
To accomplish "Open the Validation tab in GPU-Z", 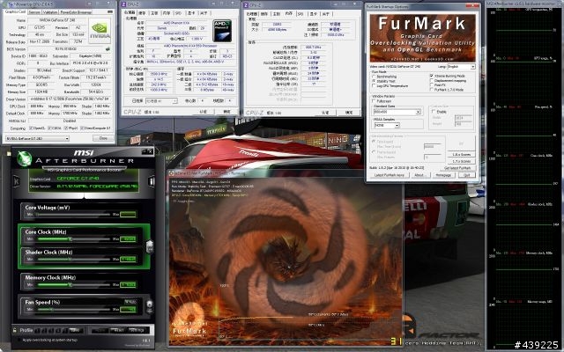I will click(x=50, y=11).
